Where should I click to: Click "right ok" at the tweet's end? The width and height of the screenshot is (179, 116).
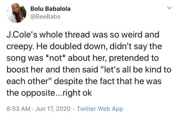[x=77, y=93]
